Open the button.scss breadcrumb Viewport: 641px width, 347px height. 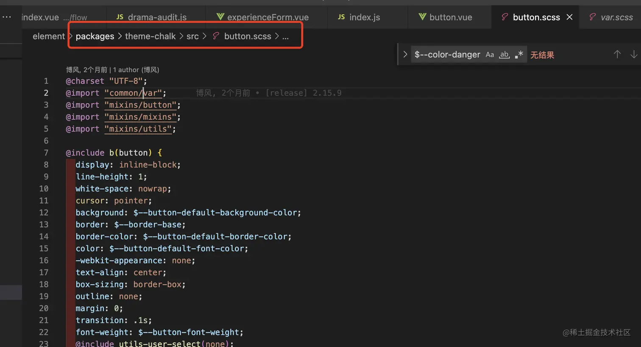(x=248, y=36)
